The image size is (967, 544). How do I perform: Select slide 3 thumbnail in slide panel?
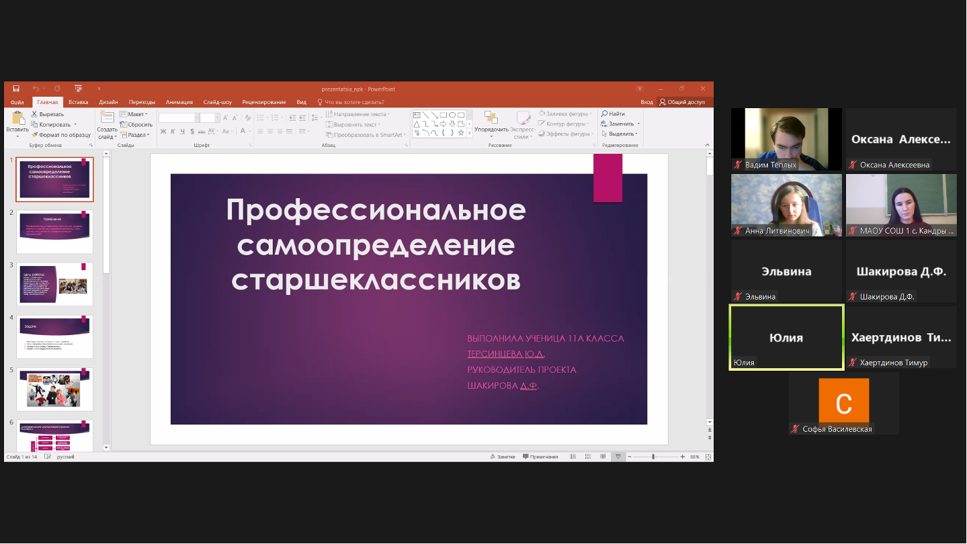pyautogui.click(x=54, y=284)
